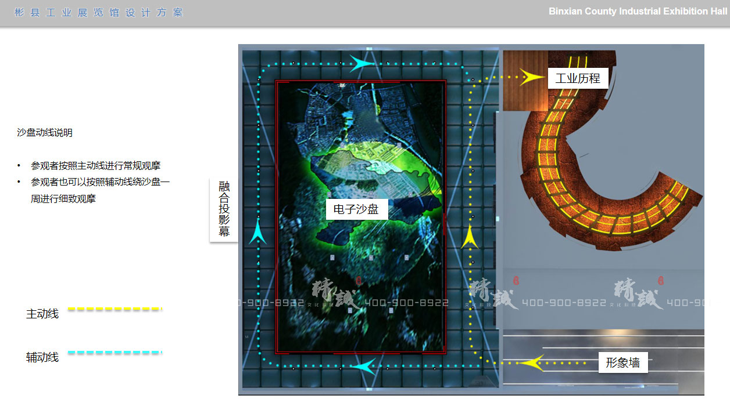Click the 主动线 legend text
The height and width of the screenshot is (399, 730).
pos(42,314)
